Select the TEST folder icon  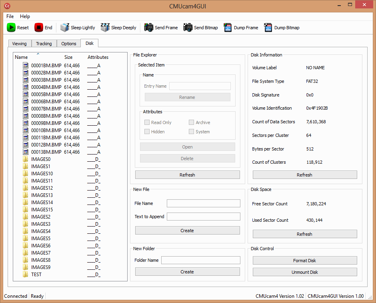point(26,274)
